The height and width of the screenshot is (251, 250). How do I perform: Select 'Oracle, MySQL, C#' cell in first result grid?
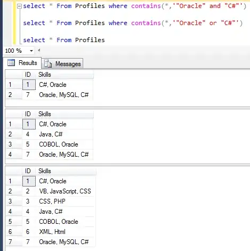coord(64,95)
